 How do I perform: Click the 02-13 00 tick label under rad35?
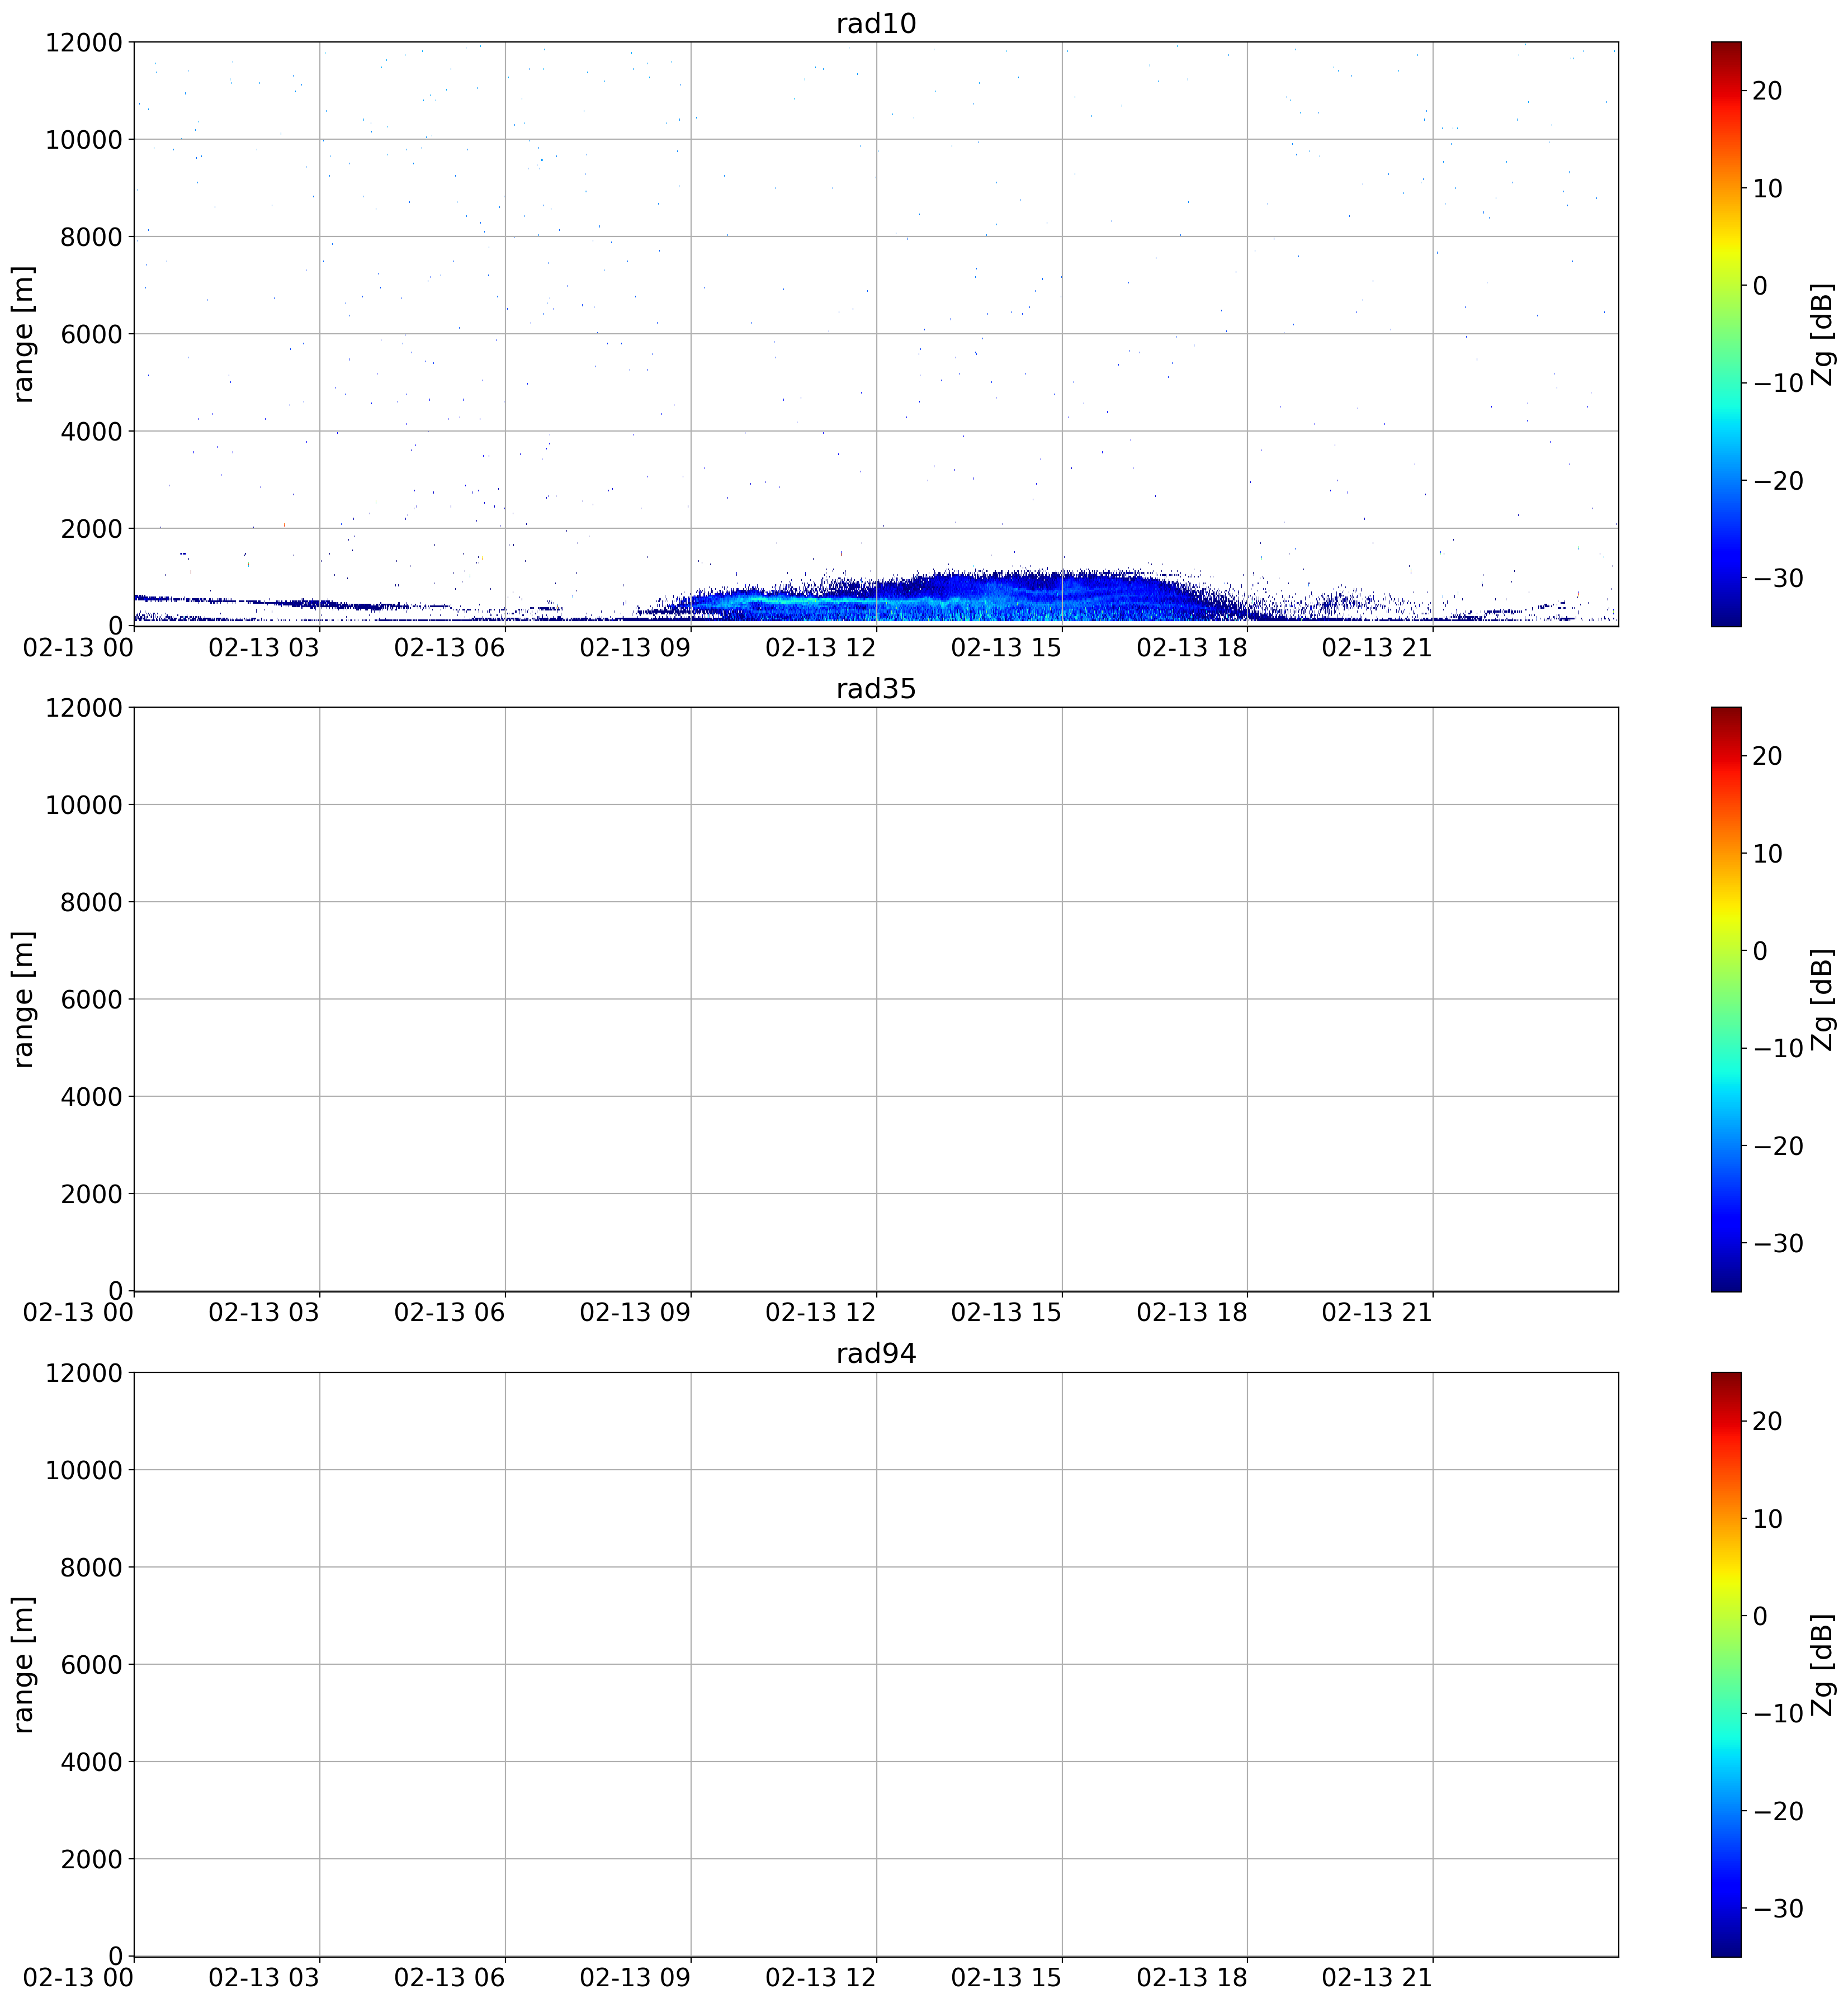(x=79, y=1313)
